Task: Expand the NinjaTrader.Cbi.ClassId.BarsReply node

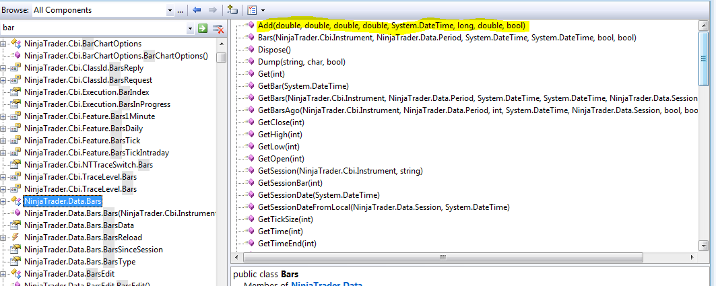Action: (x=3, y=68)
